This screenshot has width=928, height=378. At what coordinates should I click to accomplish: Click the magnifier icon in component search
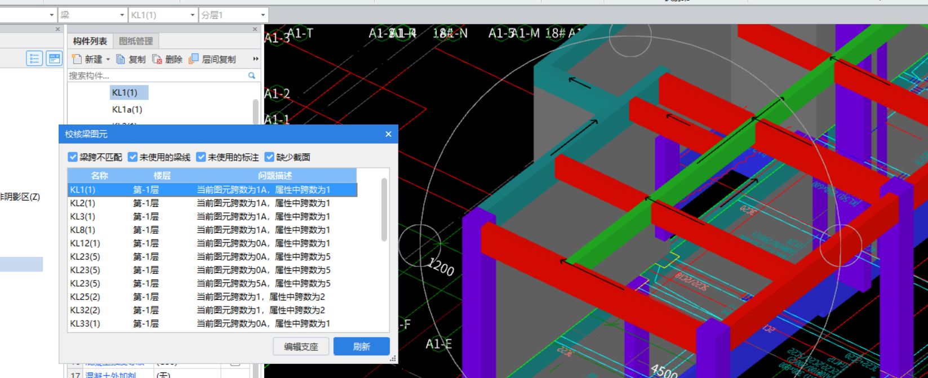click(251, 75)
